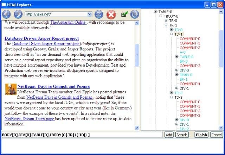The width and height of the screenshot is (225, 155).
Task: Open the NetBeans Dream Team page link
Action: 29,119
